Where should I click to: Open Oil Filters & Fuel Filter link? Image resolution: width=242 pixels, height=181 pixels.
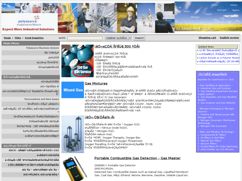tap(211, 138)
